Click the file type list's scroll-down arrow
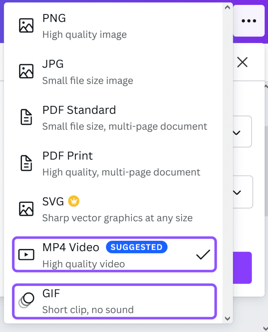This screenshot has width=268, height=332. [228, 318]
